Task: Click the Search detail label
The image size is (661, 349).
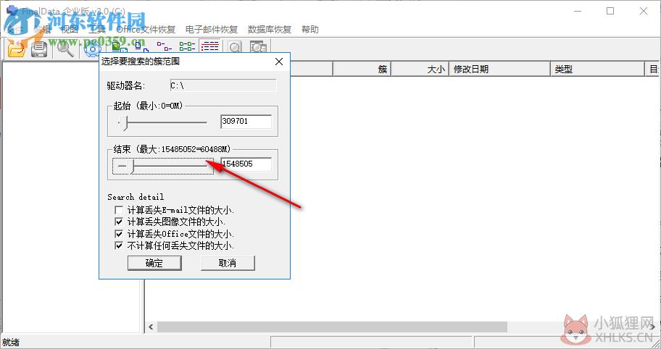Action: [x=136, y=197]
